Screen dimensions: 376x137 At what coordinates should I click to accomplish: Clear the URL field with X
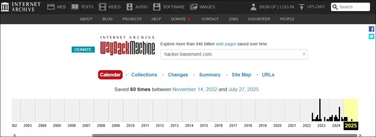(x=304, y=54)
